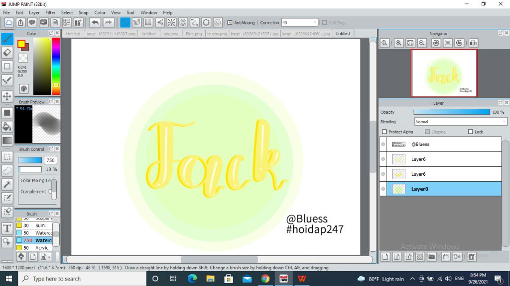Open Google Chrome from the taskbar

tap(265, 279)
